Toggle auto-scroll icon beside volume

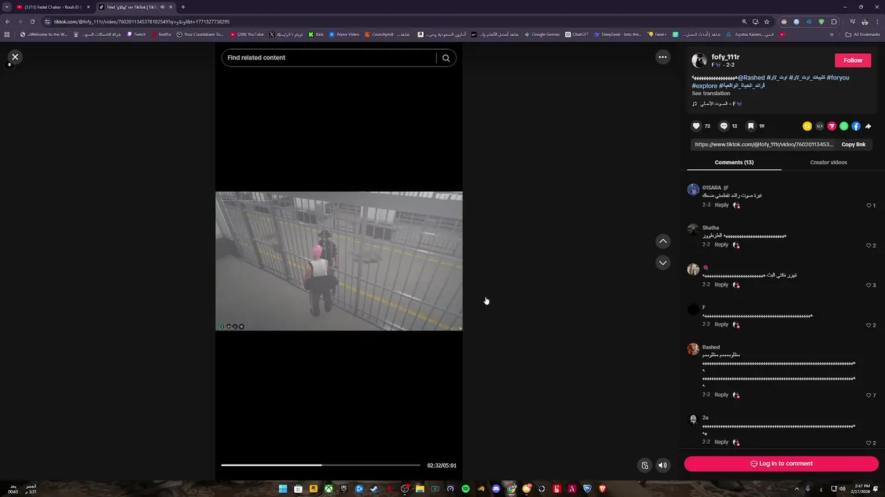coord(644,465)
